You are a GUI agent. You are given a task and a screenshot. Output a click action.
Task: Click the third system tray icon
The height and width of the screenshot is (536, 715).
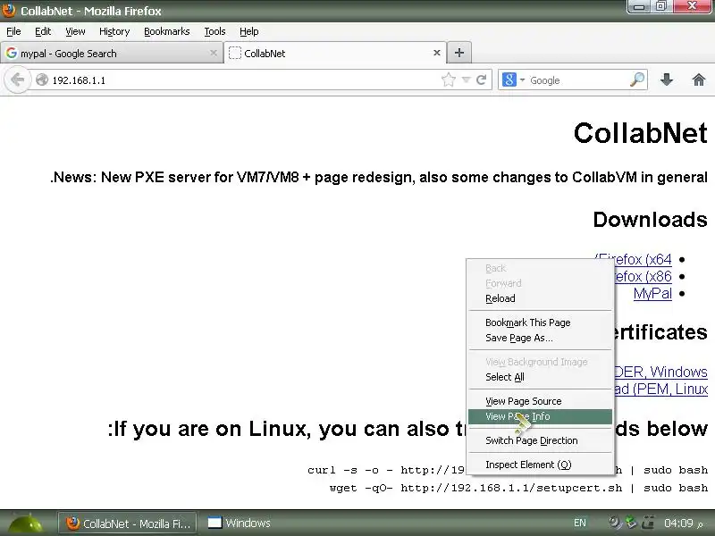[x=647, y=523]
